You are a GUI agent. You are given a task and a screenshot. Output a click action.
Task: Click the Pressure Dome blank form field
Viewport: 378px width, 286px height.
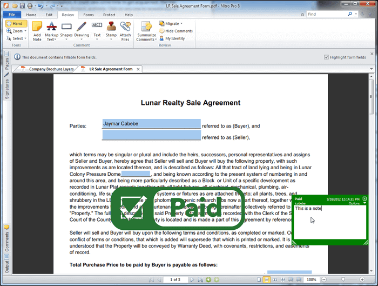[136, 174]
